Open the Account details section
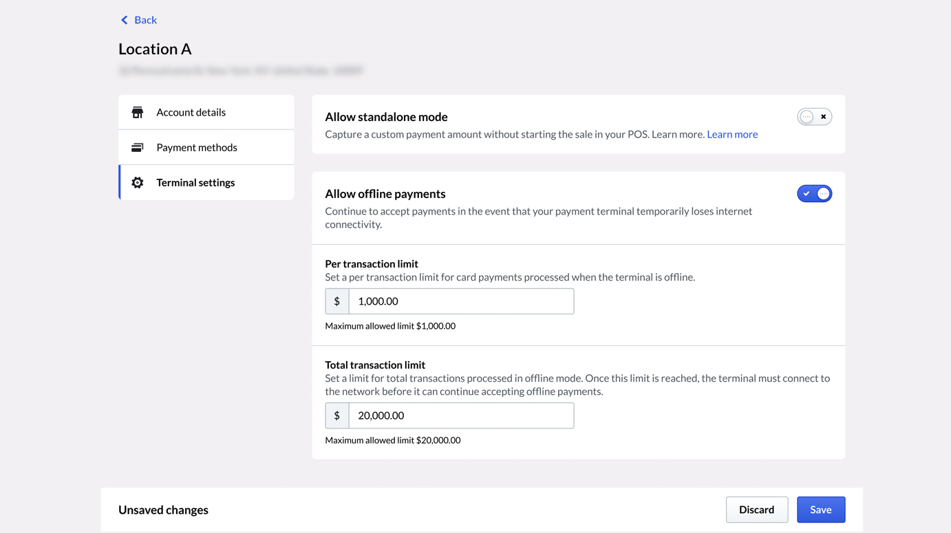Viewport: 951px width, 533px height. coord(191,112)
